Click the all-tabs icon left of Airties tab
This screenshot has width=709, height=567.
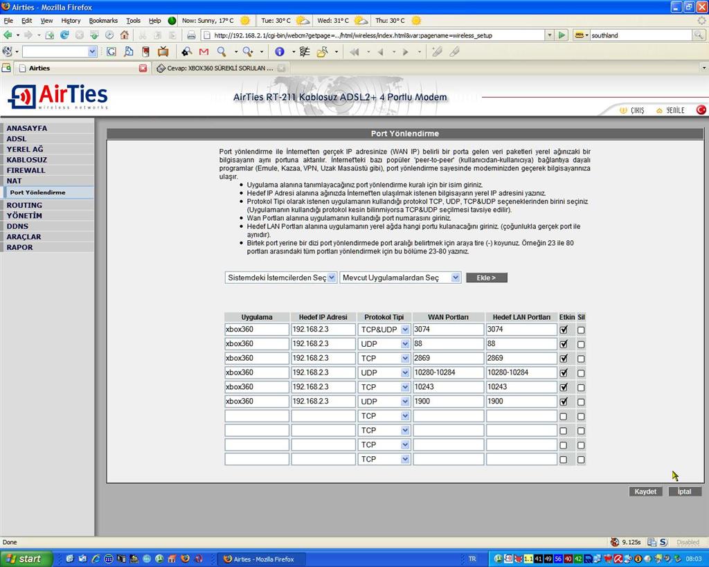point(6,68)
